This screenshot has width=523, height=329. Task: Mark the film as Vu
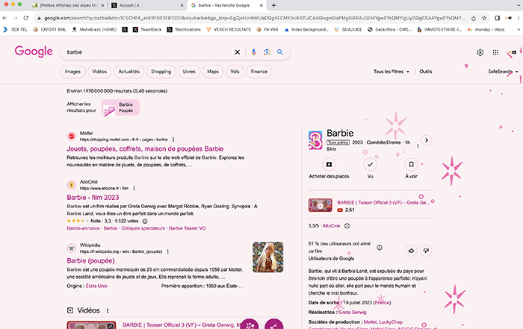coord(370,164)
